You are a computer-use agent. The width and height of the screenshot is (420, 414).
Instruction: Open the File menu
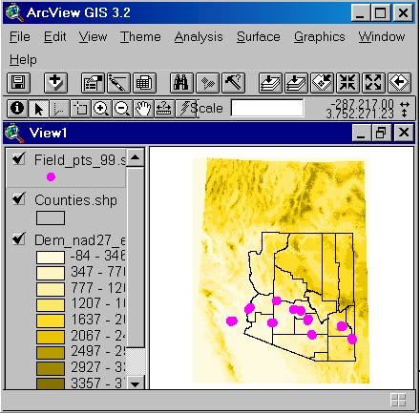tap(20, 37)
